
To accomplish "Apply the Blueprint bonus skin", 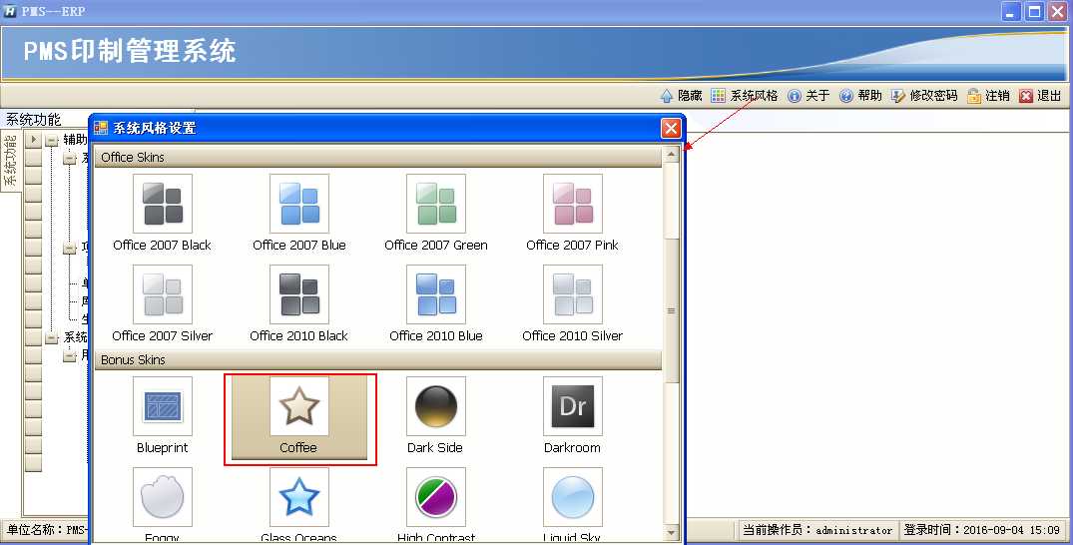I will point(162,415).
